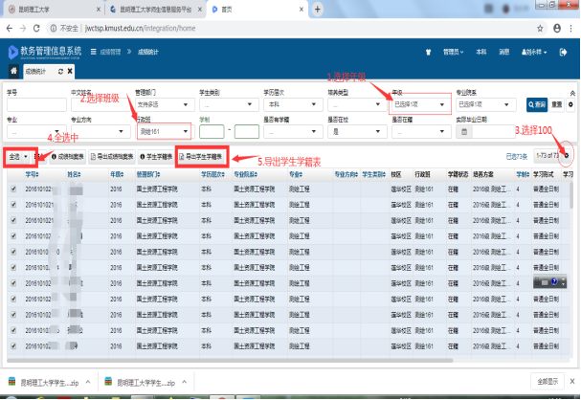
Task: Uncheck the third student row checkbox
Action: click(x=13, y=220)
